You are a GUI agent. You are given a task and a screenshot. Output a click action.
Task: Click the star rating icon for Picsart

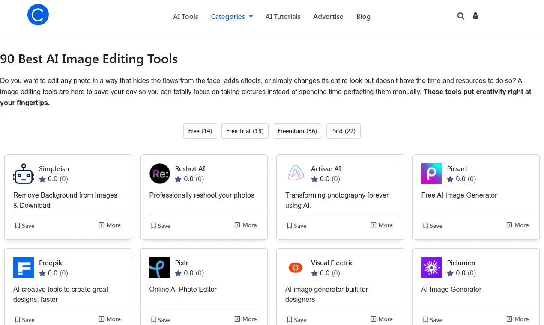pos(450,179)
